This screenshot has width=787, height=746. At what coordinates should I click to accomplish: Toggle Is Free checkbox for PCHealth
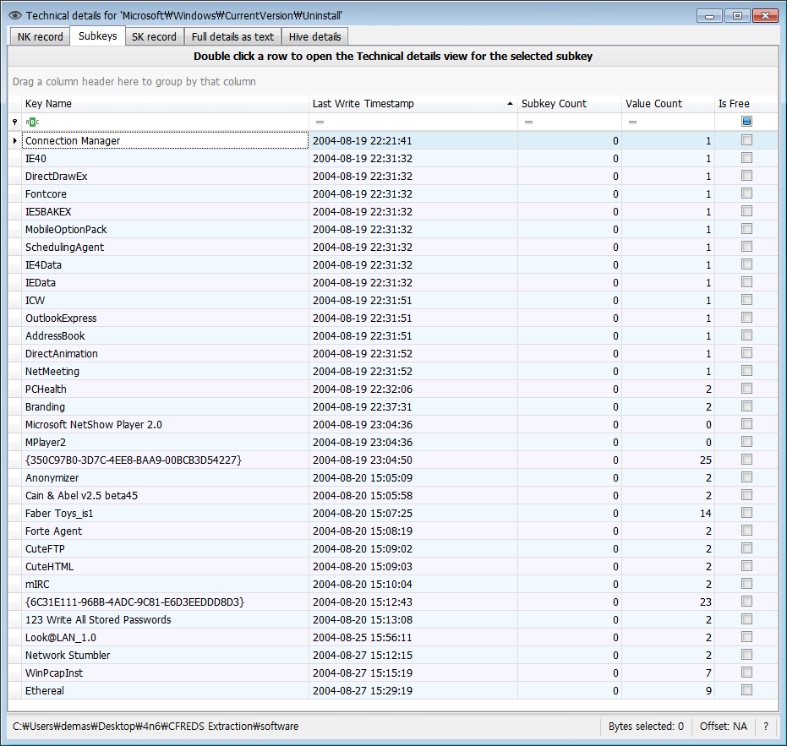click(x=747, y=389)
